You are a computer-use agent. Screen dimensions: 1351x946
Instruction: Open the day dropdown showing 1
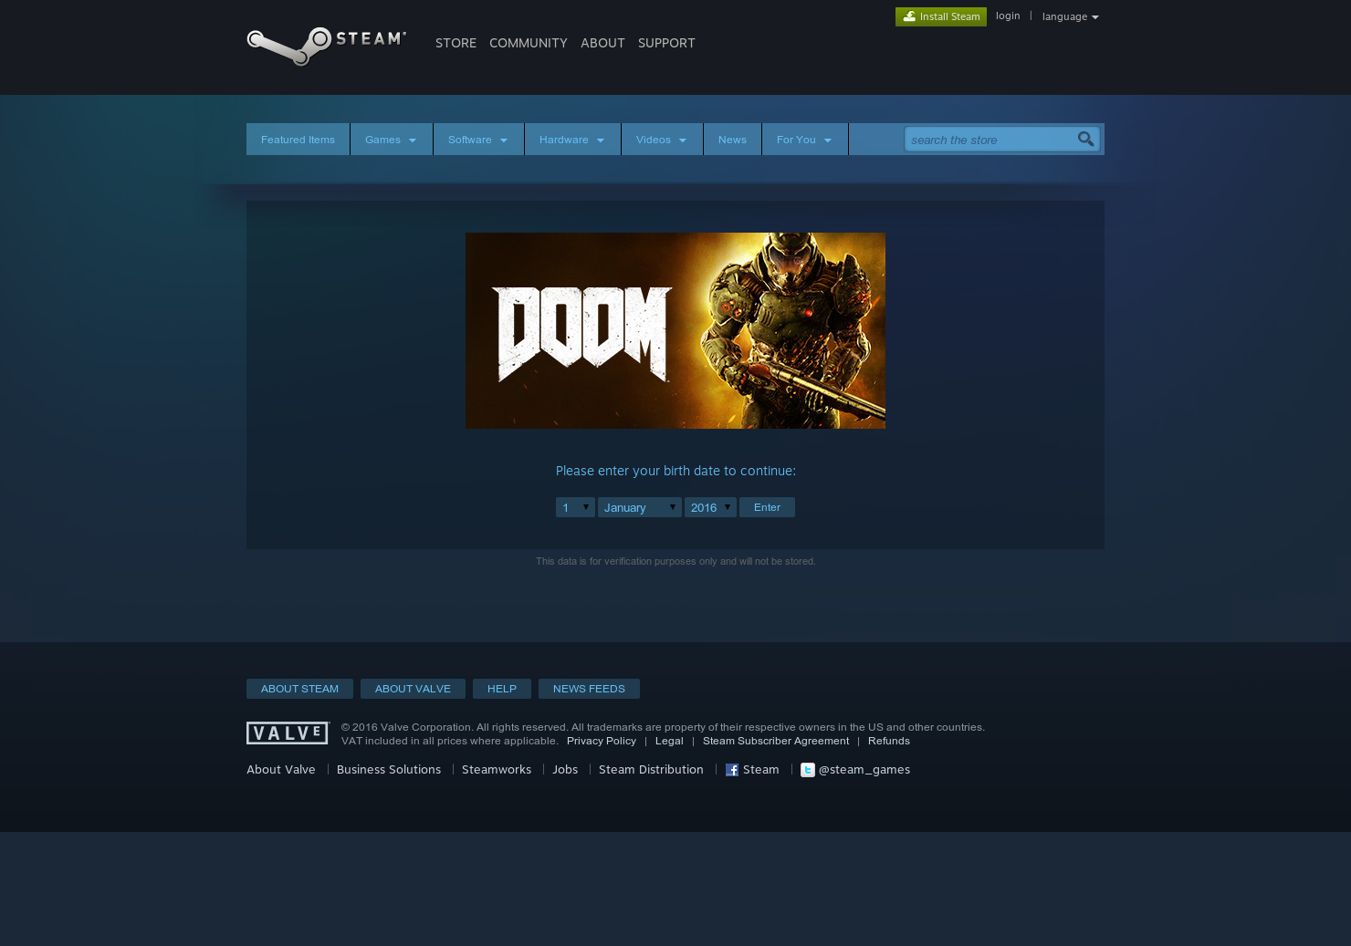tap(575, 507)
